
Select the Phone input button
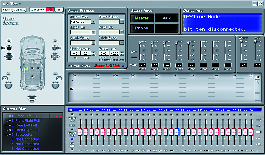click(141, 28)
